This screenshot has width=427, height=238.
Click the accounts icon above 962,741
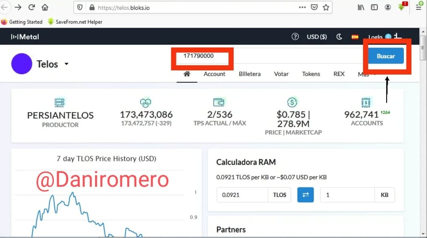[366, 102]
